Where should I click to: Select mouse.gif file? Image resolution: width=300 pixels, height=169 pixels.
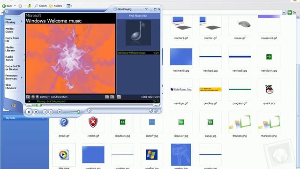tap(240, 28)
